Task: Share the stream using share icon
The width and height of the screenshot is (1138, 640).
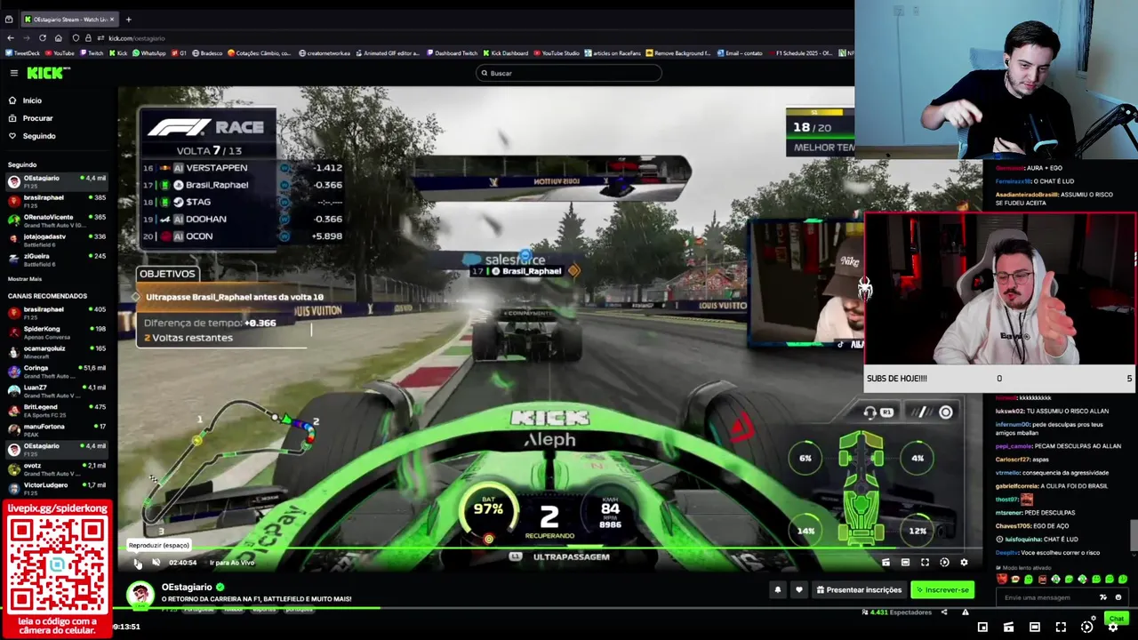Action: [944, 612]
